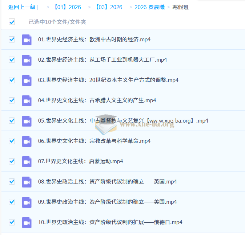Toggle the select-all checkbox in header

(12, 22)
